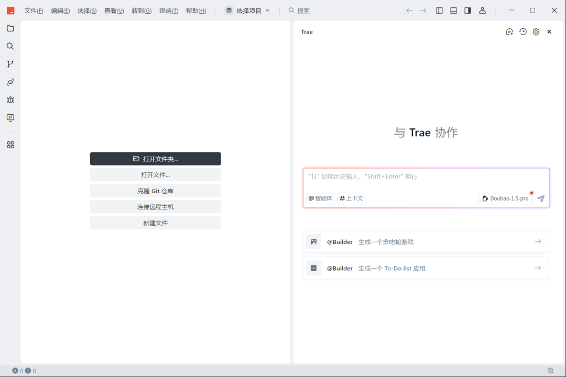Click the Trae app logo
Viewport: 566px width, 377px height.
[x=11, y=10]
